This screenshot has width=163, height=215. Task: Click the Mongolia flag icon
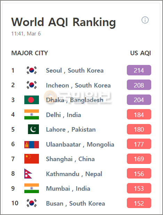coord(32,144)
